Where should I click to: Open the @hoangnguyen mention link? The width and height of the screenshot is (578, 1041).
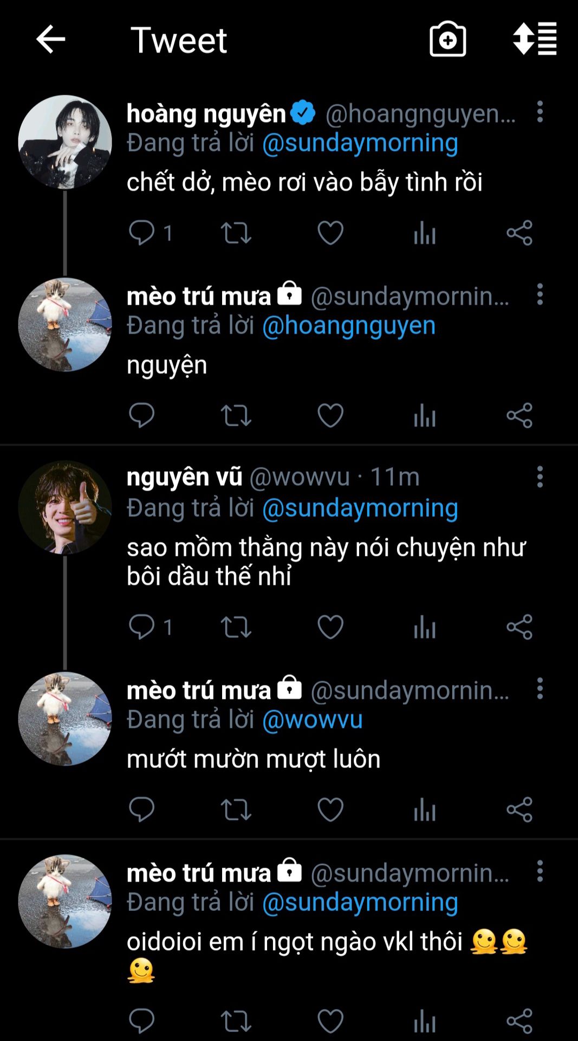(349, 326)
